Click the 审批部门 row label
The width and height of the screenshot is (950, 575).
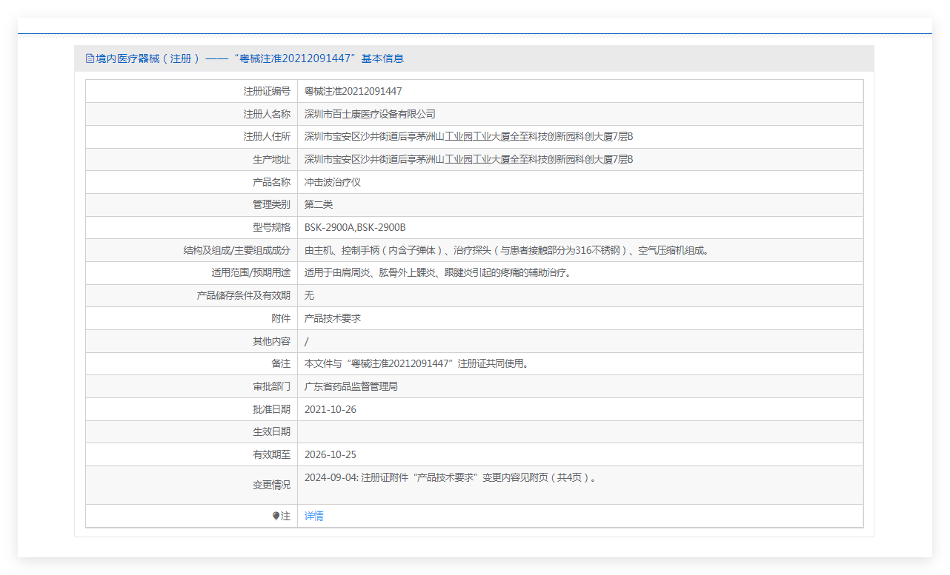pos(271,386)
